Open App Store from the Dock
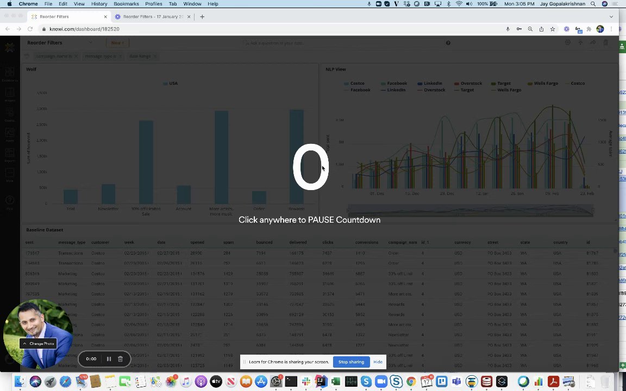The image size is (626, 391). 261,381
